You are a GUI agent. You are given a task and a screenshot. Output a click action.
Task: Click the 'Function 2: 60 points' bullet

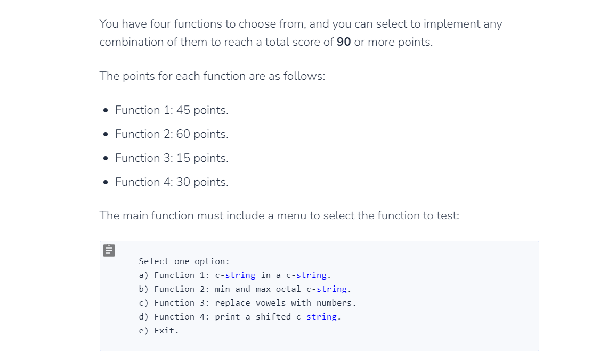pyautogui.click(x=172, y=134)
